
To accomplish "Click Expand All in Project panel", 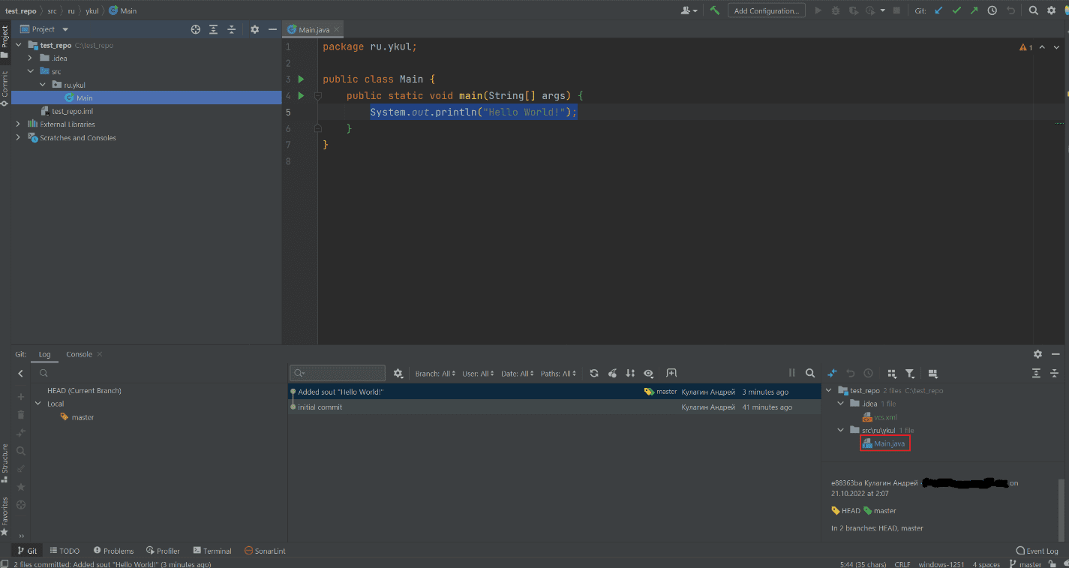I will point(214,29).
